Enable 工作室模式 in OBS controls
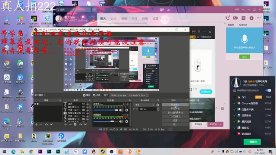The image size is (276, 155). tap(175, 117)
